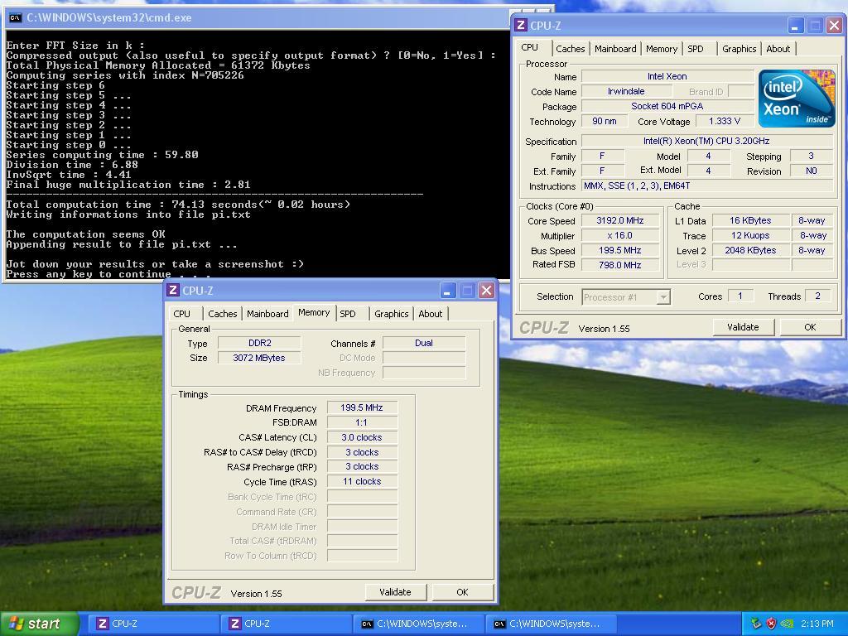The image size is (848, 636).
Task: Open the Caches tab in CPU window
Action: tap(570, 49)
